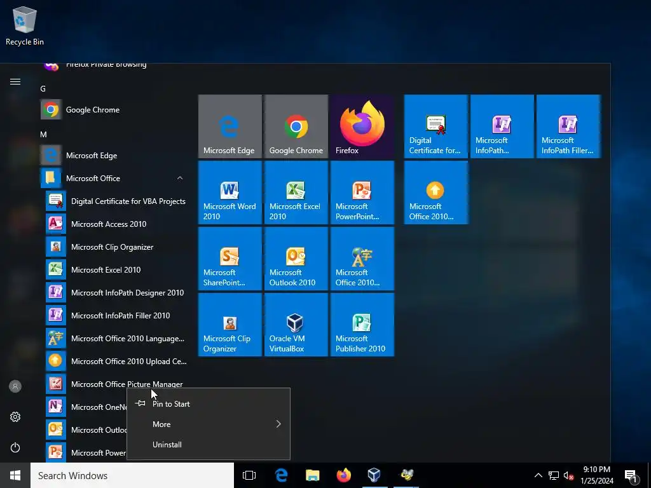Viewport: 651px width, 488px height.
Task: Open the user account icon
Action: pos(15,386)
